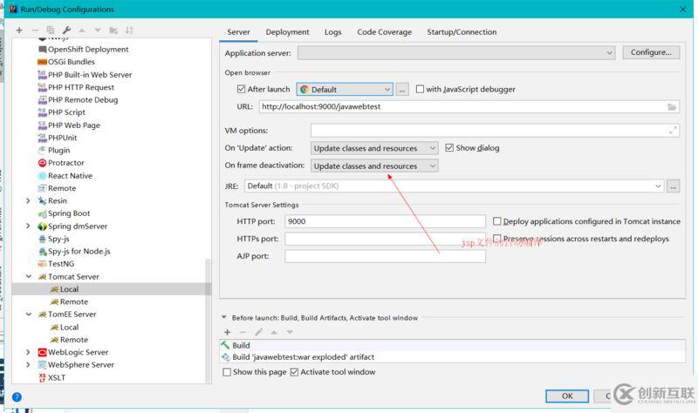Screen dimensions: 698x413
Task: Click the Configure... button
Action: pos(651,52)
